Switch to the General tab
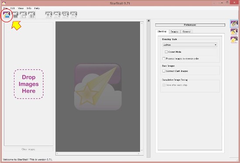 coord(187,32)
